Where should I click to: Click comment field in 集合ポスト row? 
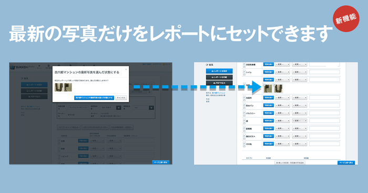[324, 136]
